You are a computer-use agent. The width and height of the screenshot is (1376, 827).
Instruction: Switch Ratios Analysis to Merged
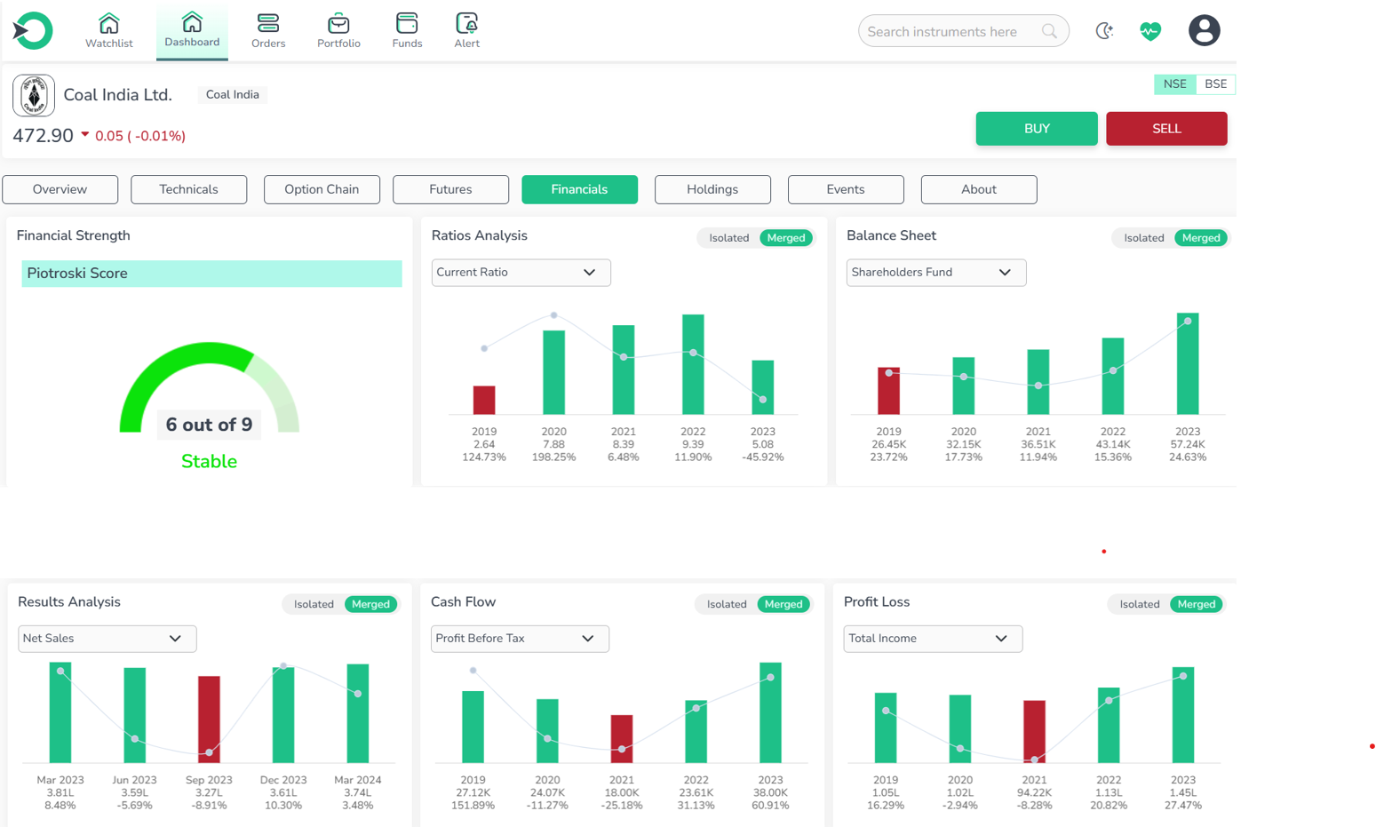coord(786,238)
